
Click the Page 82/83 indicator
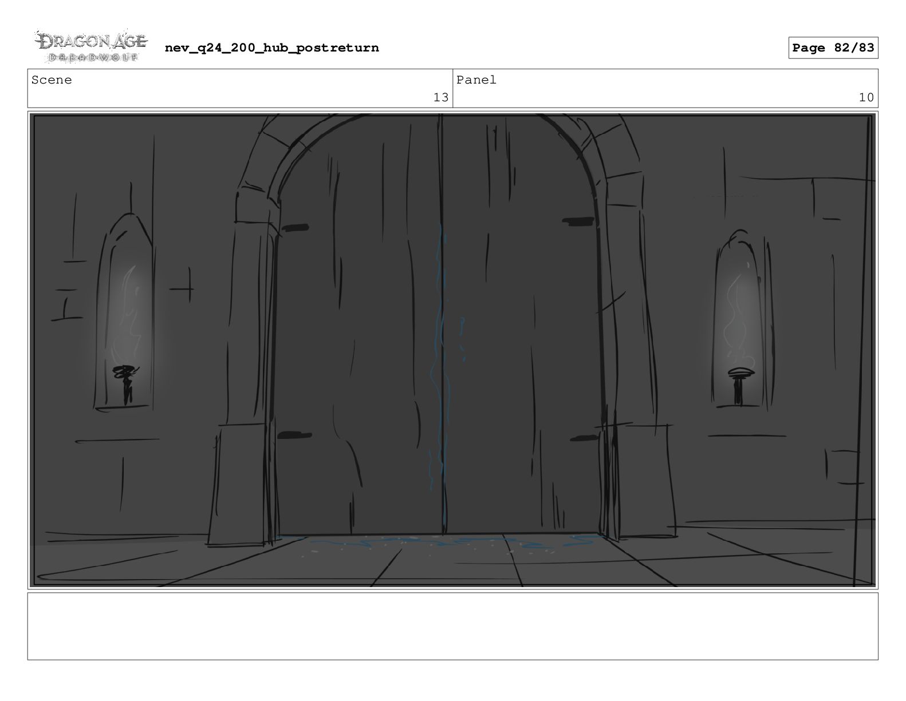(x=833, y=47)
